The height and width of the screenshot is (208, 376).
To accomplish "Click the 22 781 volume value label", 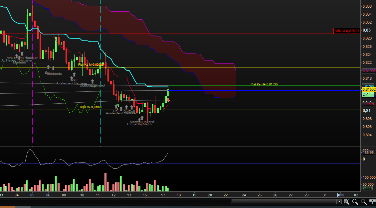I will [369, 189].
